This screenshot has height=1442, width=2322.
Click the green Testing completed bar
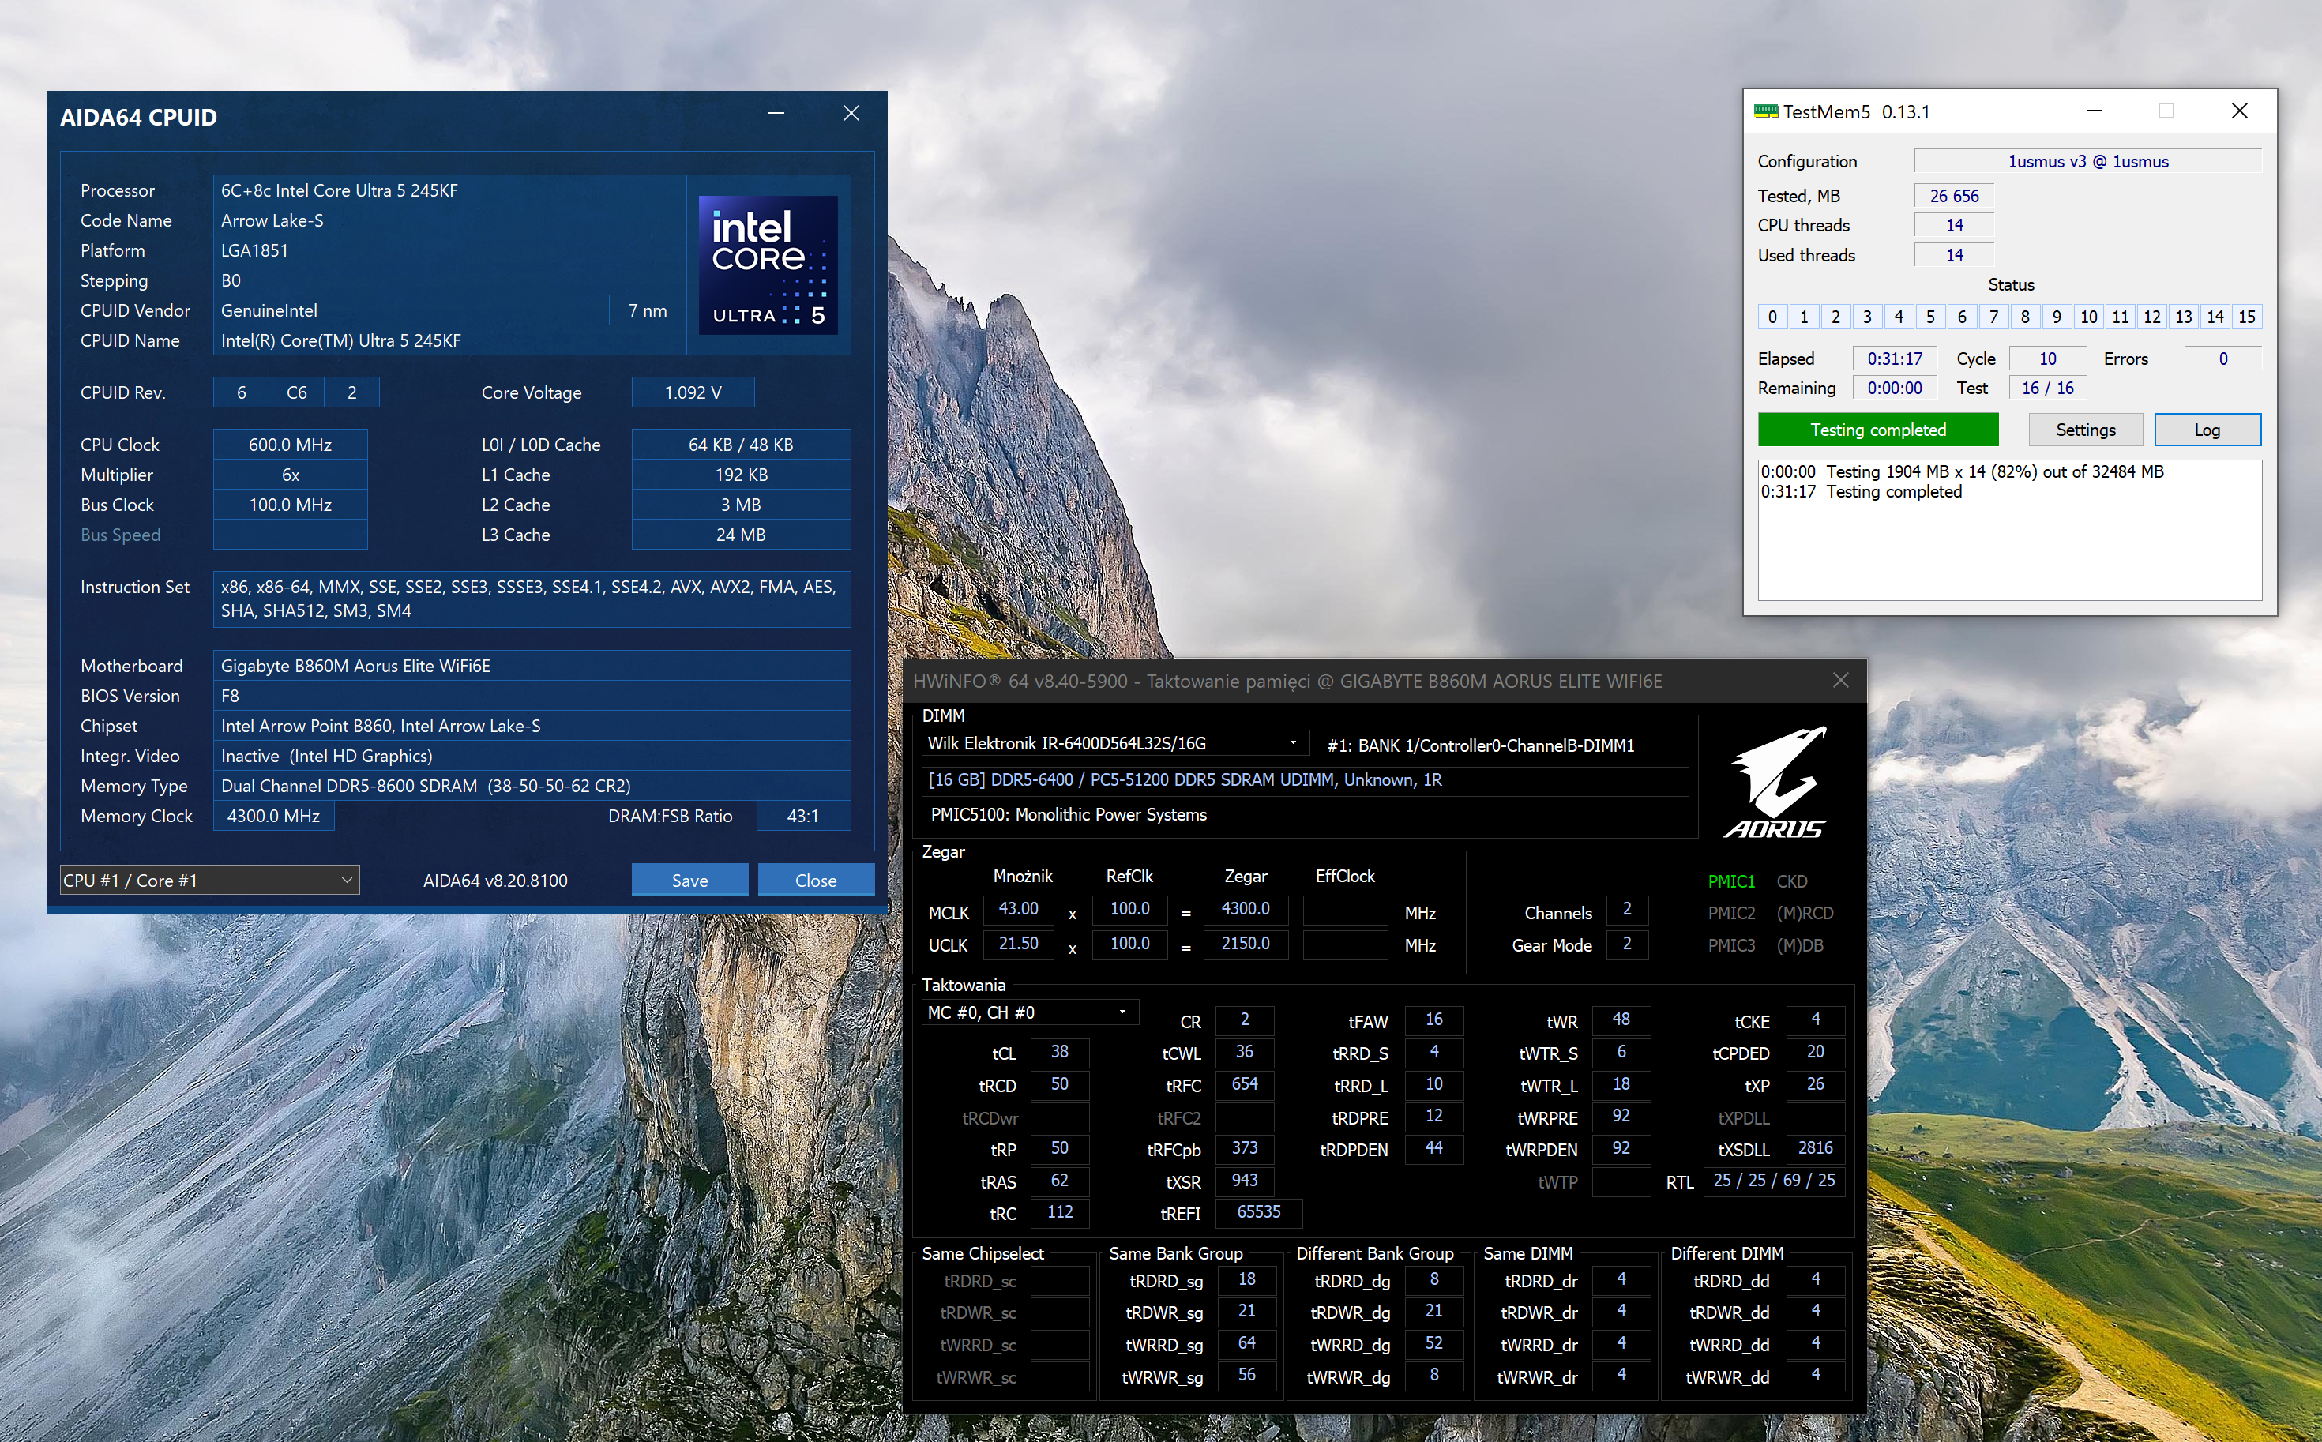(1877, 430)
